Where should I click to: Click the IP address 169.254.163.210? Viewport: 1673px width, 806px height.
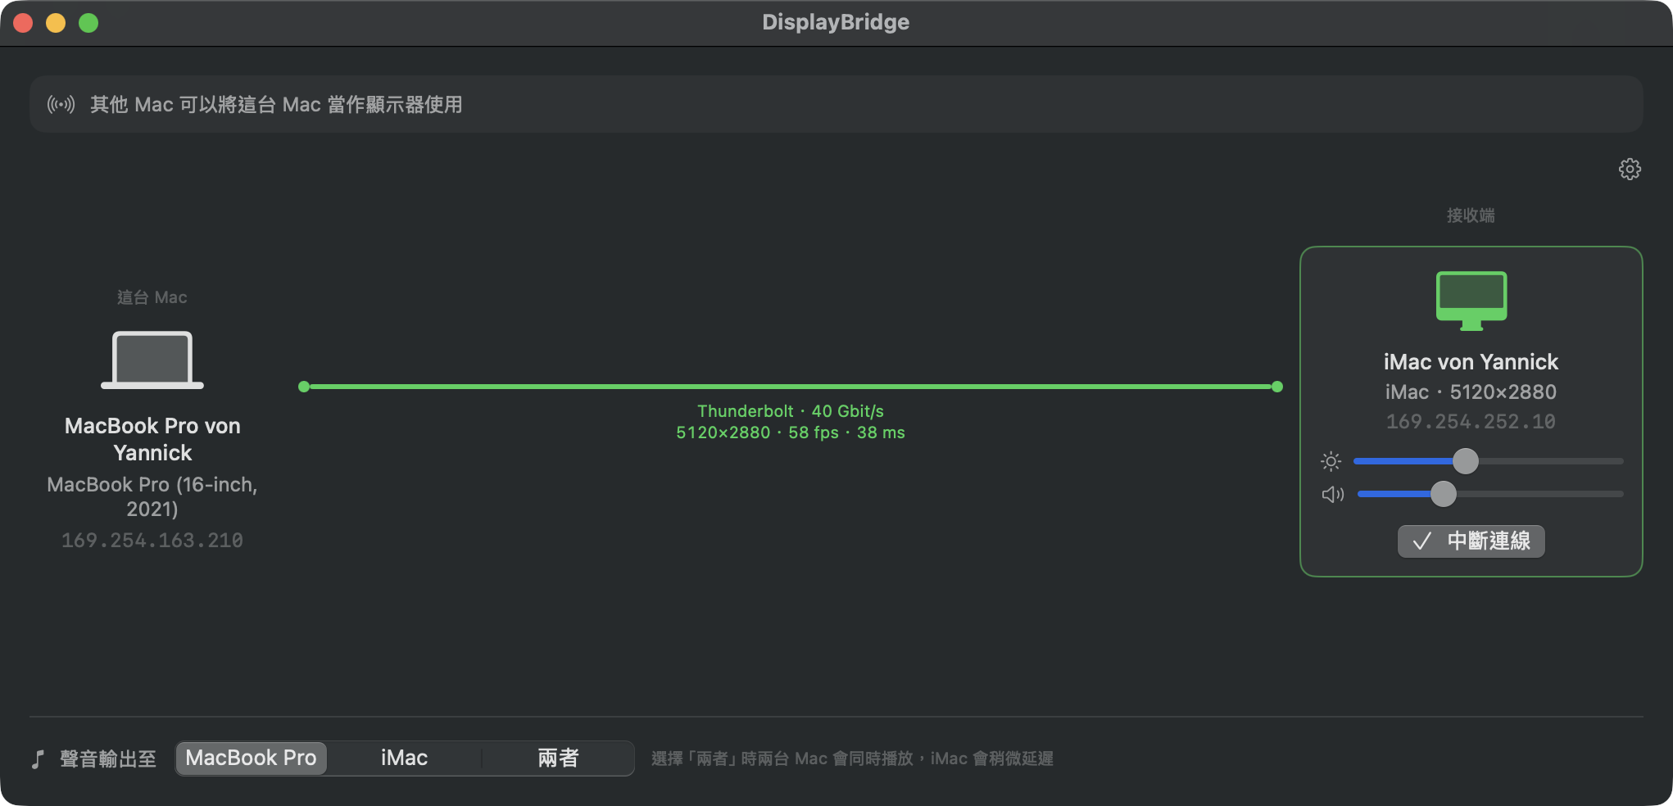[x=152, y=541]
